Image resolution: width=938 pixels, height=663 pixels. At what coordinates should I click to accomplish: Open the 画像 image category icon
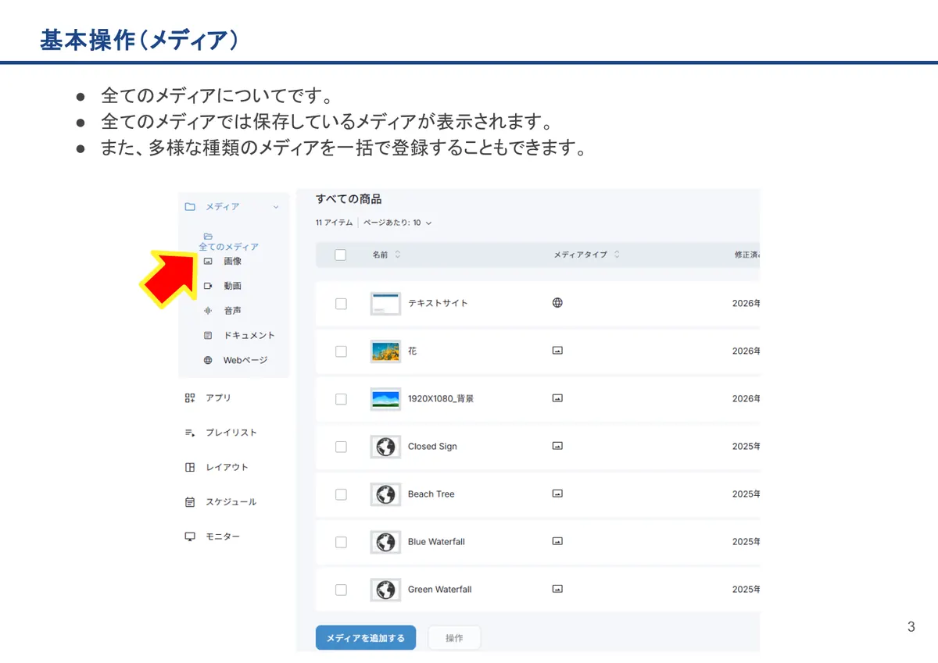click(208, 261)
